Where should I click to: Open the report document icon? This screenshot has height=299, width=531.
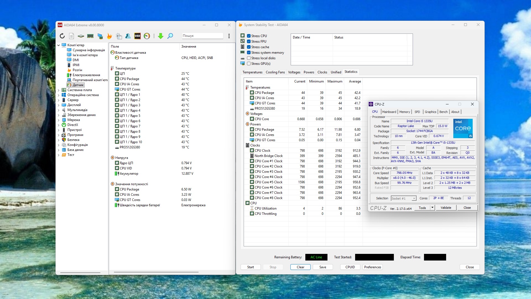tap(71, 36)
